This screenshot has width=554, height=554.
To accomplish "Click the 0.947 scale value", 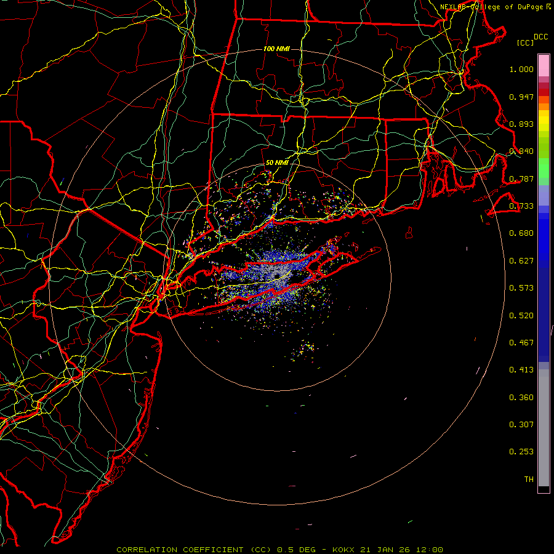I will click(x=521, y=97).
